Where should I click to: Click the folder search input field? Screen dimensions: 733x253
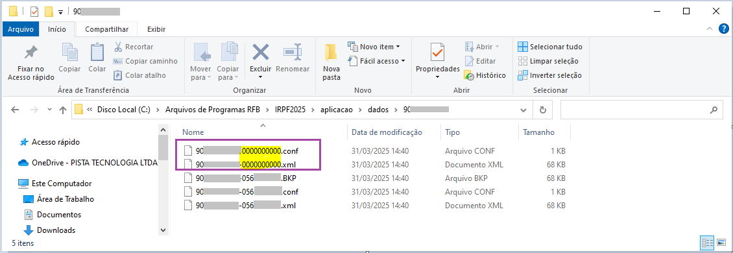click(641, 110)
